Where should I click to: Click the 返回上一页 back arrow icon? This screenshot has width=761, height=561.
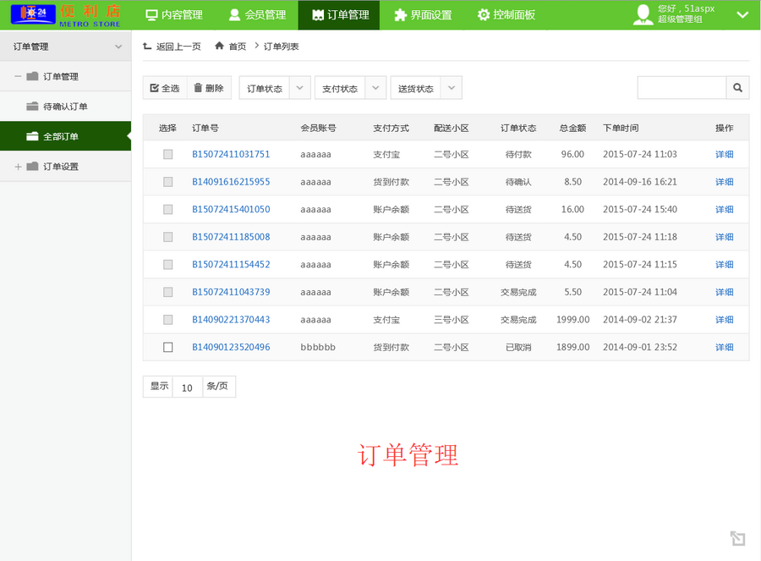click(x=148, y=47)
